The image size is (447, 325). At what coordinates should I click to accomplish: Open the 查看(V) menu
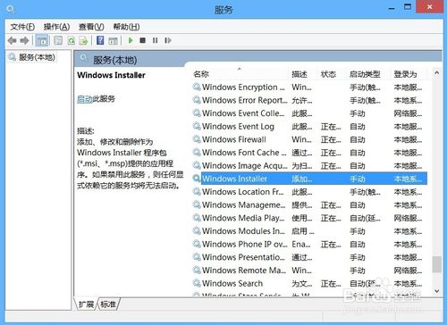(x=91, y=27)
